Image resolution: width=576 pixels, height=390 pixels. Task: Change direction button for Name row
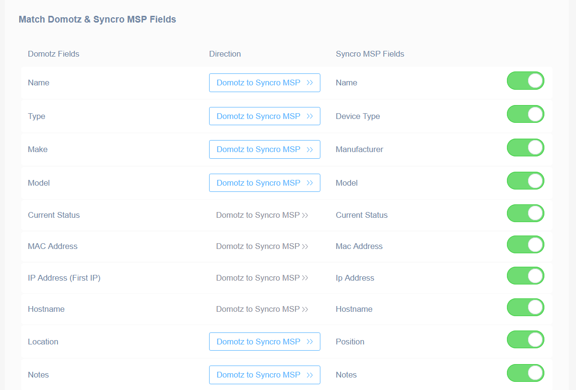(x=265, y=83)
